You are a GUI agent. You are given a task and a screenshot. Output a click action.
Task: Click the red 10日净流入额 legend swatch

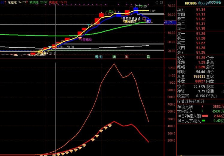tap(205, 116)
